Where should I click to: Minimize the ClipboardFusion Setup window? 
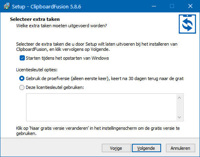click(154, 6)
